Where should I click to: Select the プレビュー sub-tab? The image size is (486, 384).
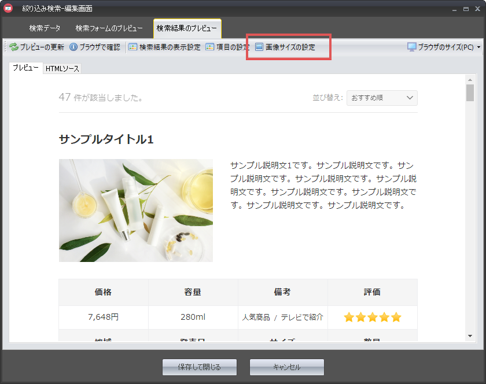26,68
